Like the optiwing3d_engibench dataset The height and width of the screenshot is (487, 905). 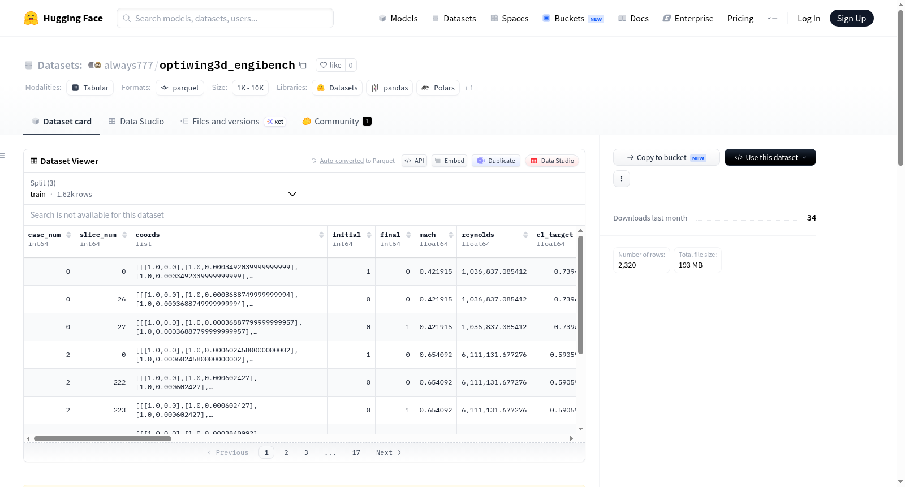pos(330,65)
